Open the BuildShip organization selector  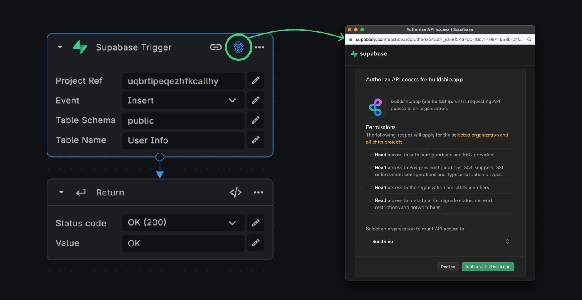pyautogui.click(x=440, y=241)
